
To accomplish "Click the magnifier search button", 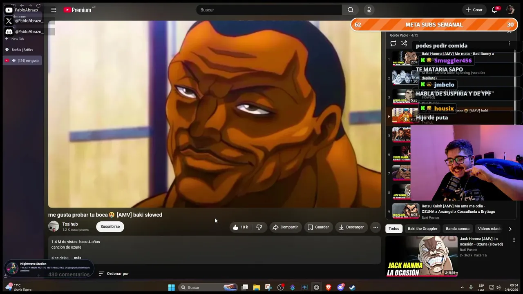I will click(351, 10).
